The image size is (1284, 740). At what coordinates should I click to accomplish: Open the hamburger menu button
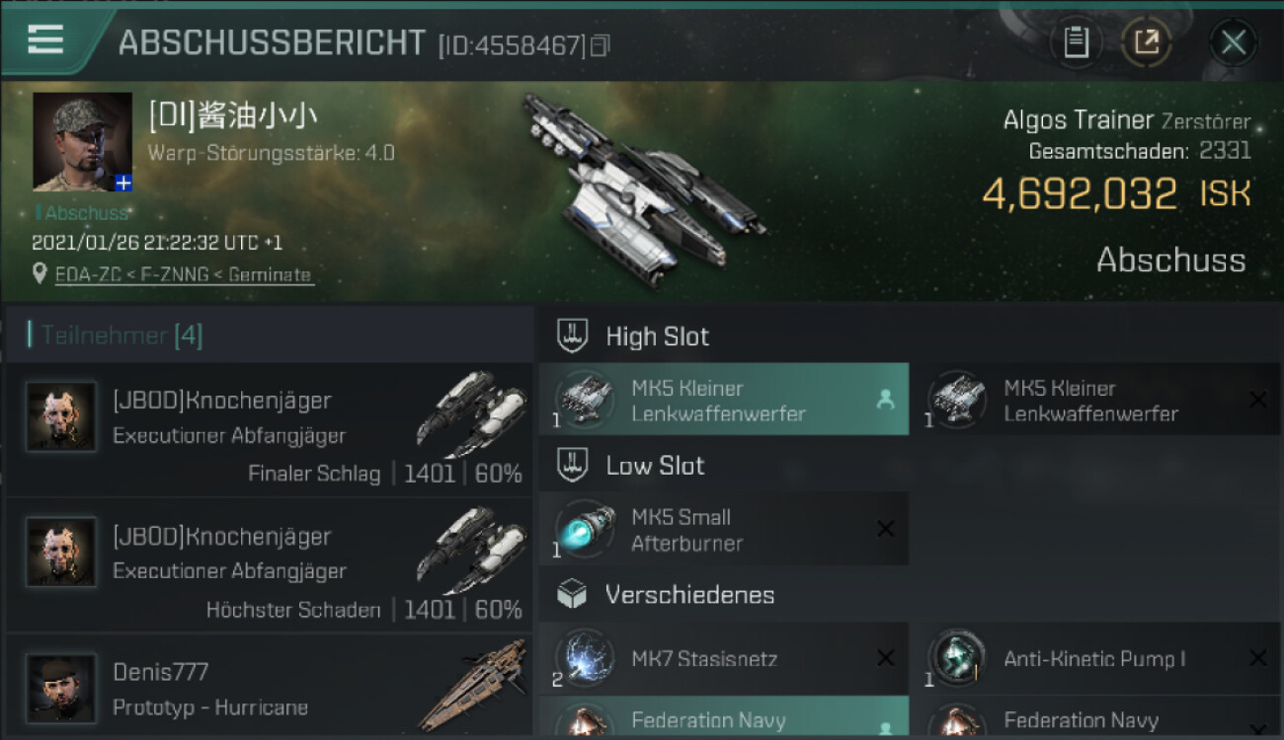click(45, 39)
